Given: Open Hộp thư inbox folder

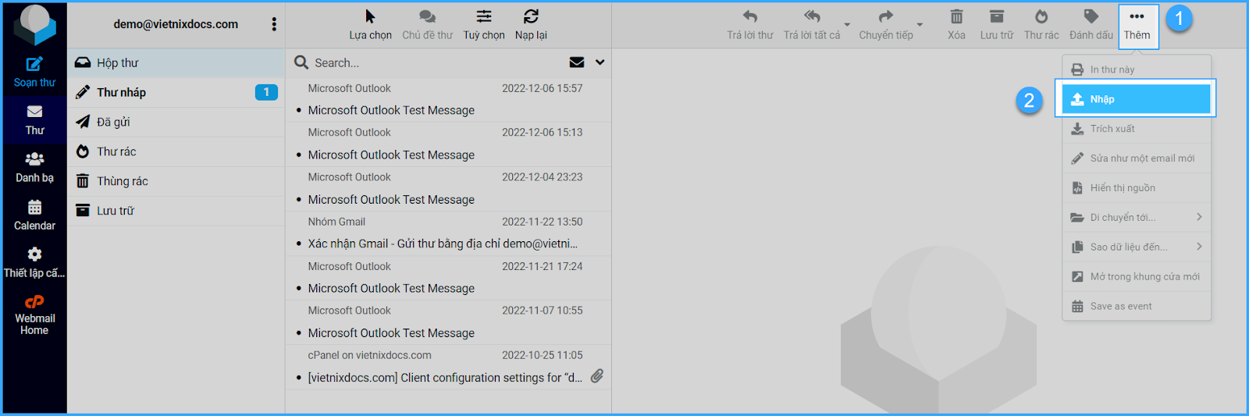Looking at the screenshot, I should coord(176,63).
